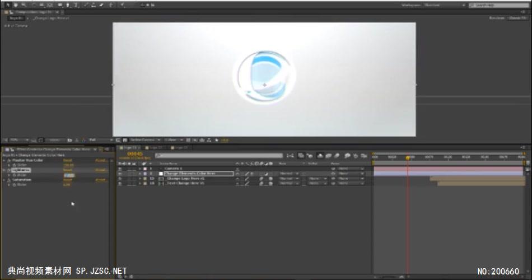Select the Unified Camera tool
This screenshot has height=280, width=532.
coord(42,5)
